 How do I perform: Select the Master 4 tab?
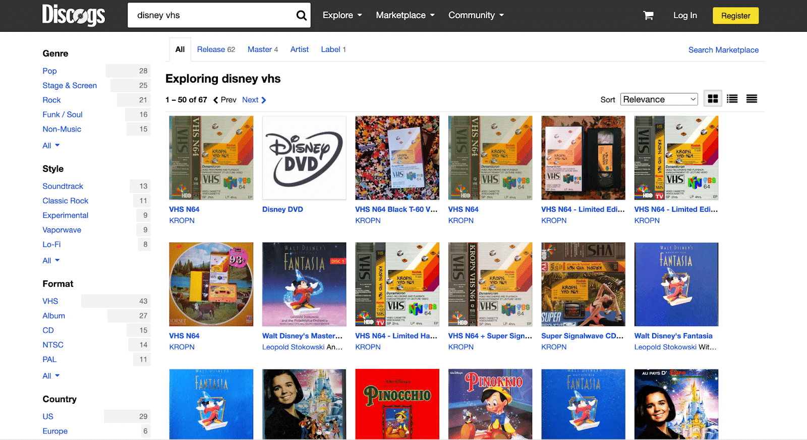coord(263,49)
